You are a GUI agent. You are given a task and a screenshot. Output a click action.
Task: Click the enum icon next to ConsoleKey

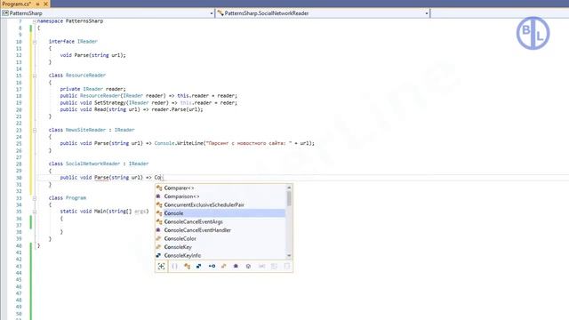tap(158, 247)
